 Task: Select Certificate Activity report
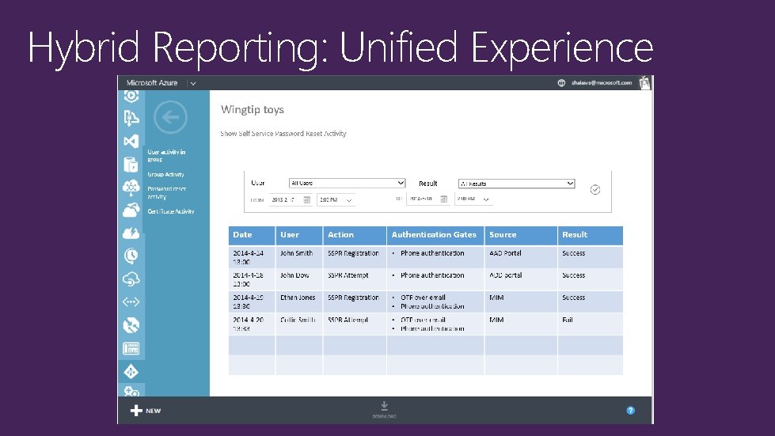click(x=170, y=211)
